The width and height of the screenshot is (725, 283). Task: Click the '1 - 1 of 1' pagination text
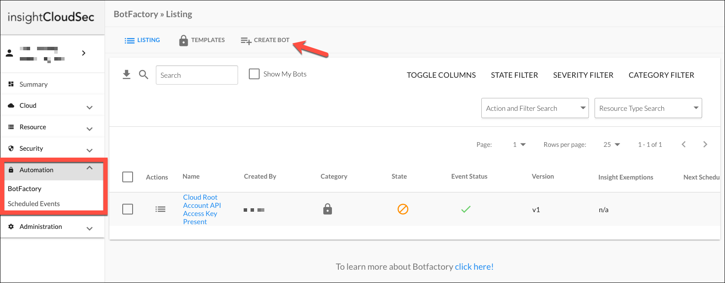[650, 145]
